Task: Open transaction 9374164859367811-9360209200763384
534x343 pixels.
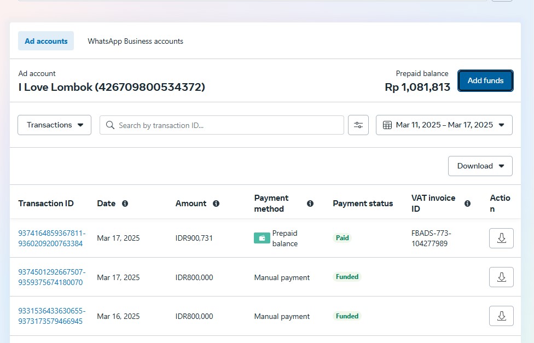Action: [x=51, y=238]
